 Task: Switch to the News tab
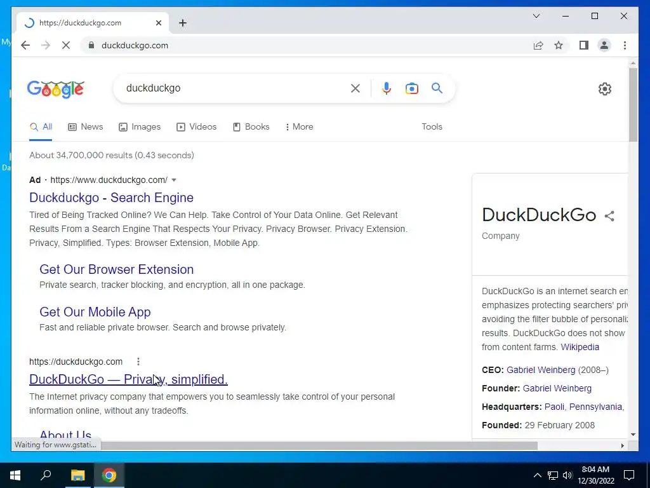(x=86, y=126)
